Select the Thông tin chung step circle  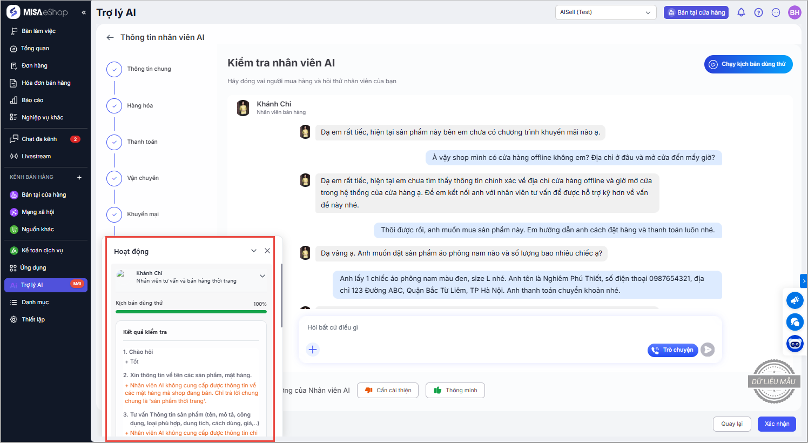[115, 69]
